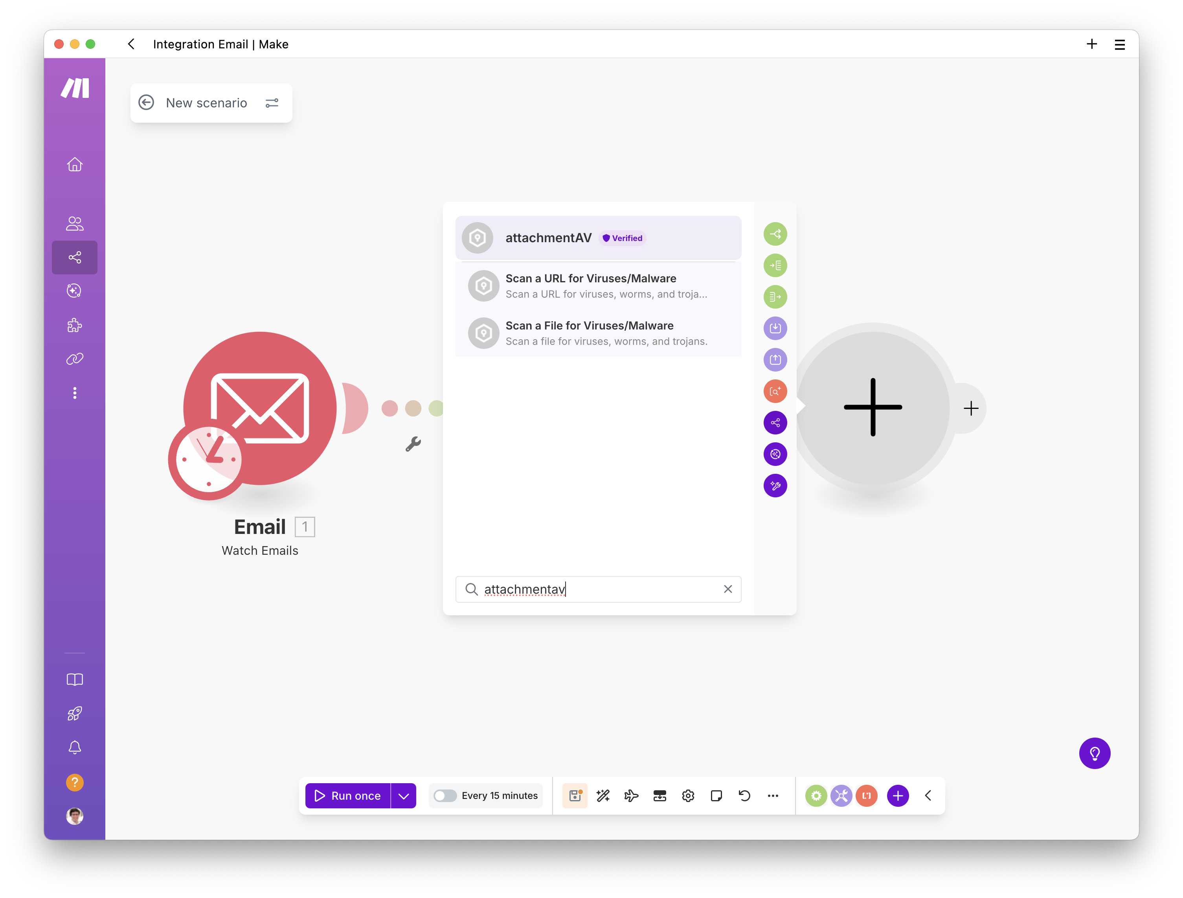Open the browser hamburger menu
This screenshot has height=898, width=1183.
[x=1120, y=44]
